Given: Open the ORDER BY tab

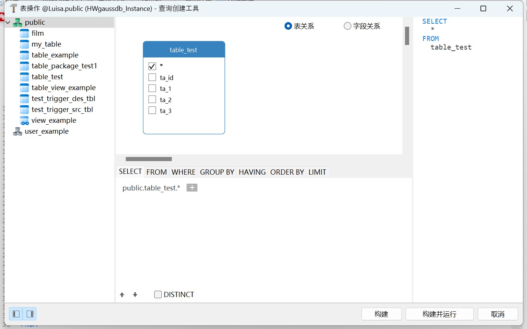Looking at the screenshot, I should tap(287, 172).
